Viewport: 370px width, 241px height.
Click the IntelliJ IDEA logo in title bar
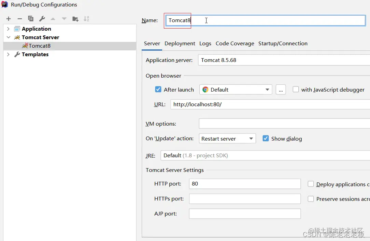coord(4,4)
